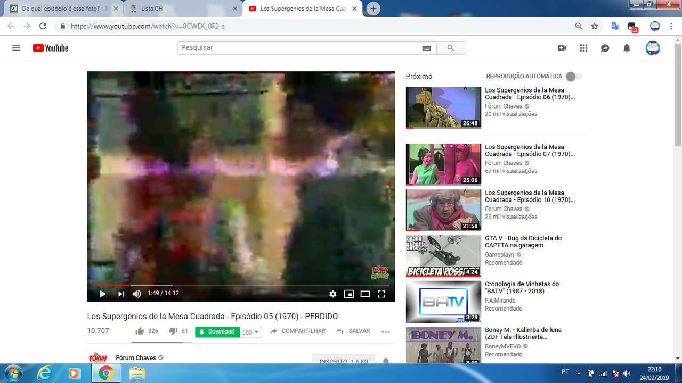Go back in browser history
The image size is (682, 383).
(x=11, y=26)
